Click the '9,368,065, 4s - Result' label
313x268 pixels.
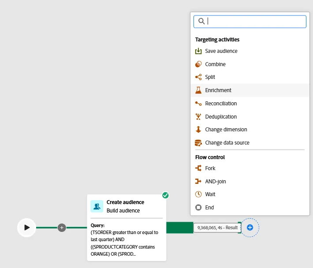point(217,227)
